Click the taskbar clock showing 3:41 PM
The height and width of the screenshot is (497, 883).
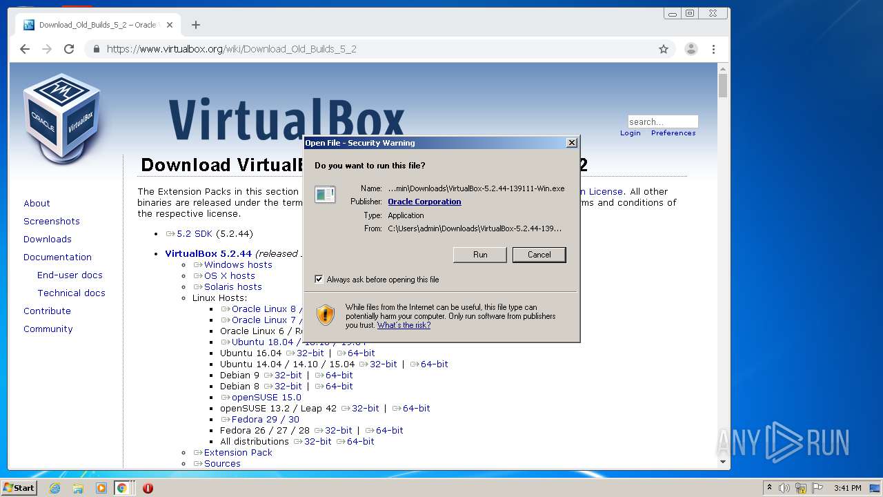847,488
